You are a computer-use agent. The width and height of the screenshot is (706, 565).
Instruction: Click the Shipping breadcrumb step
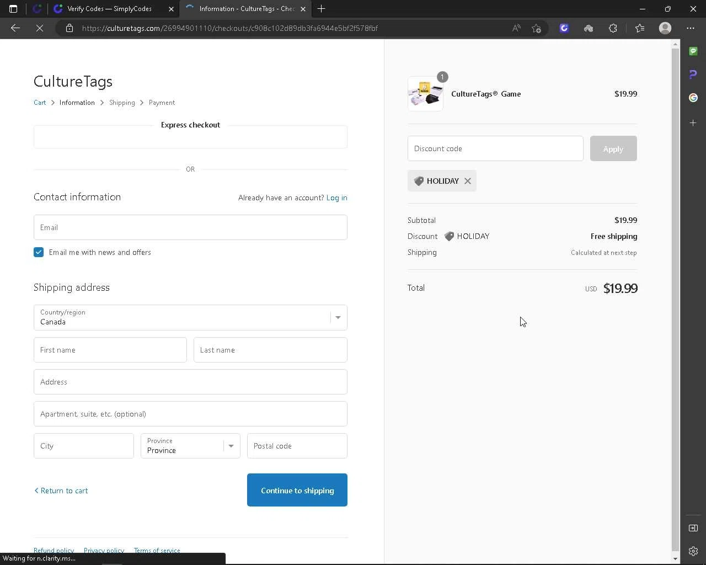click(x=122, y=103)
